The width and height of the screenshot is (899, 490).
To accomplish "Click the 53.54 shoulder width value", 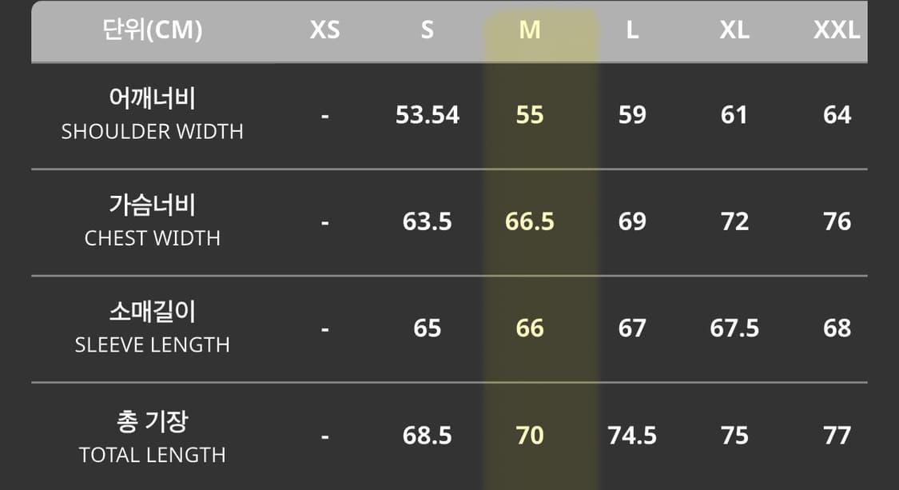I will pos(428,115).
